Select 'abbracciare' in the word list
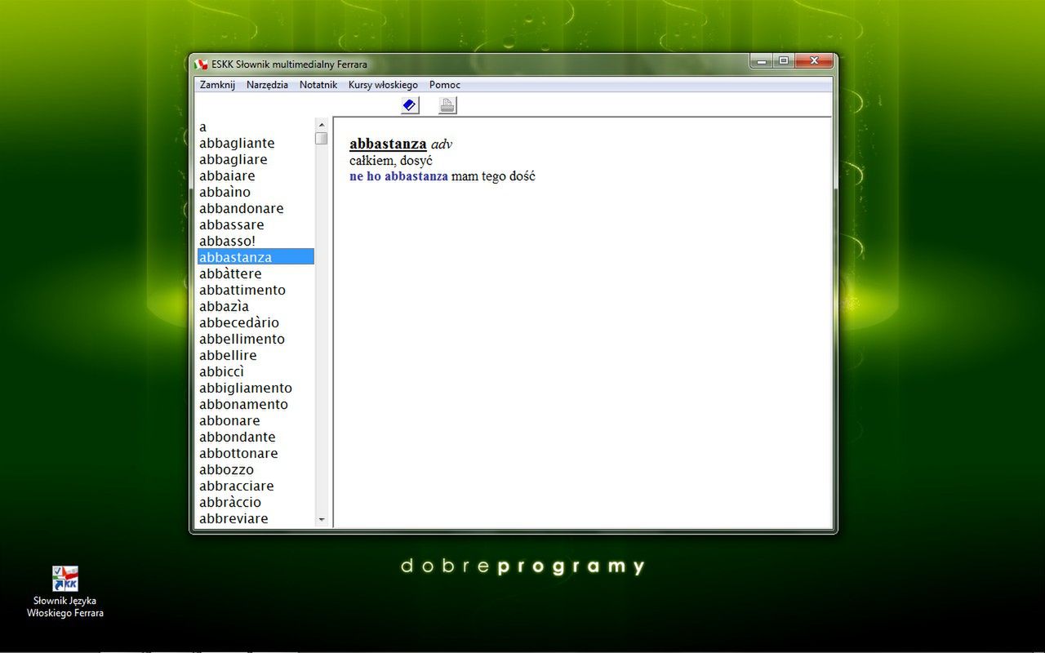This screenshot has width=1045, height=653. (256, 486)
